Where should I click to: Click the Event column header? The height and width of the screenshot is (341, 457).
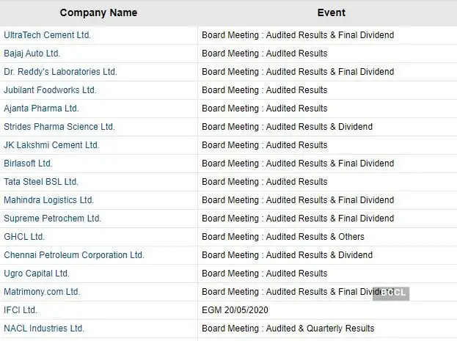click(x=331, y=12)
